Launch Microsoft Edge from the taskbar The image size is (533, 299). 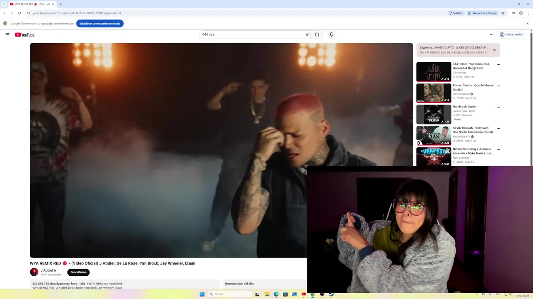(276, 294)
